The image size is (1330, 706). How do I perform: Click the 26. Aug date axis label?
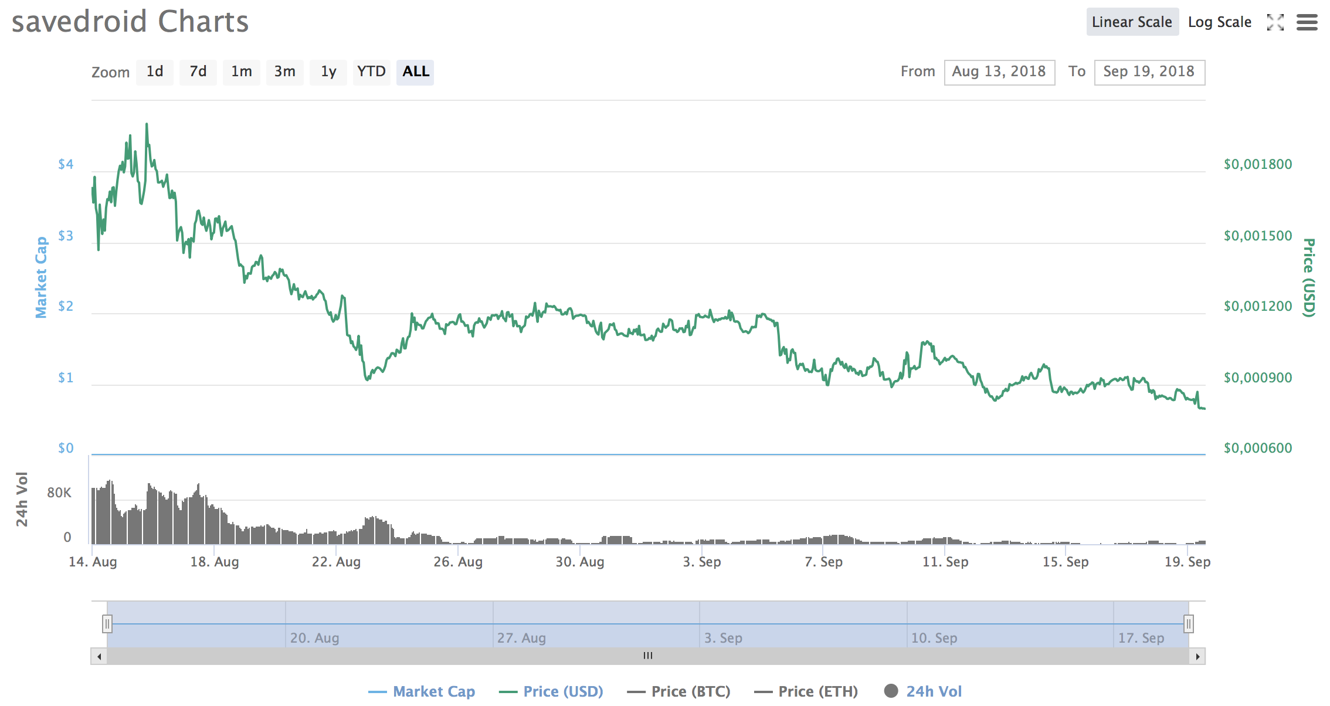458,562
